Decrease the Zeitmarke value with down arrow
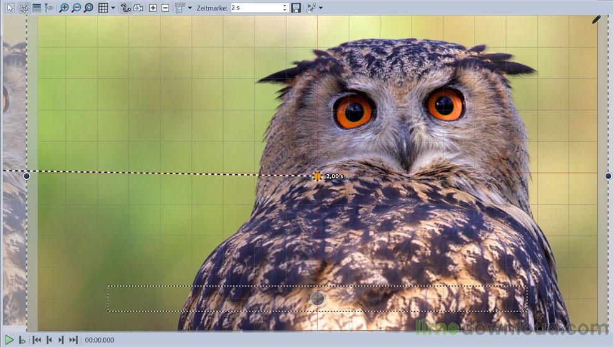Image resolution: width=613 pixels, height=347 pixels. [285, 10]
